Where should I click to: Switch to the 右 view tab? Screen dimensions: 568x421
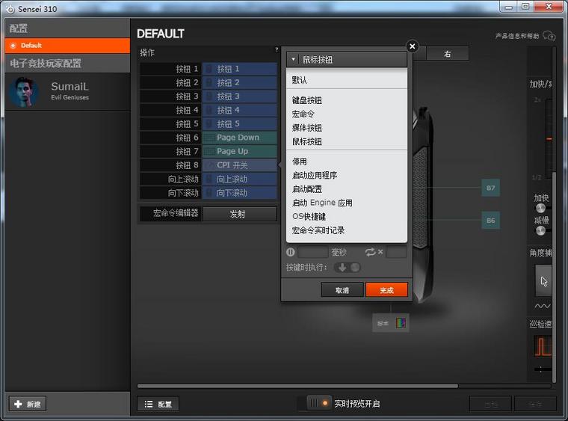coord(448,54)
